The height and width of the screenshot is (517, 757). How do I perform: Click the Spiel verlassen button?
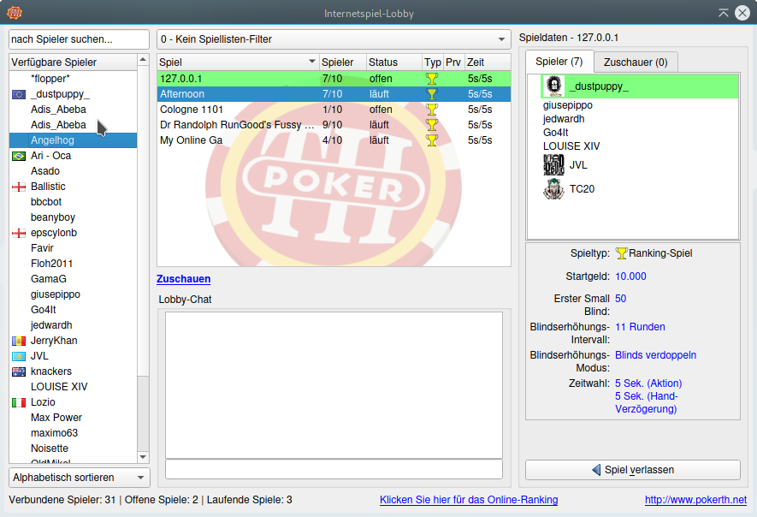pos(632,470)
